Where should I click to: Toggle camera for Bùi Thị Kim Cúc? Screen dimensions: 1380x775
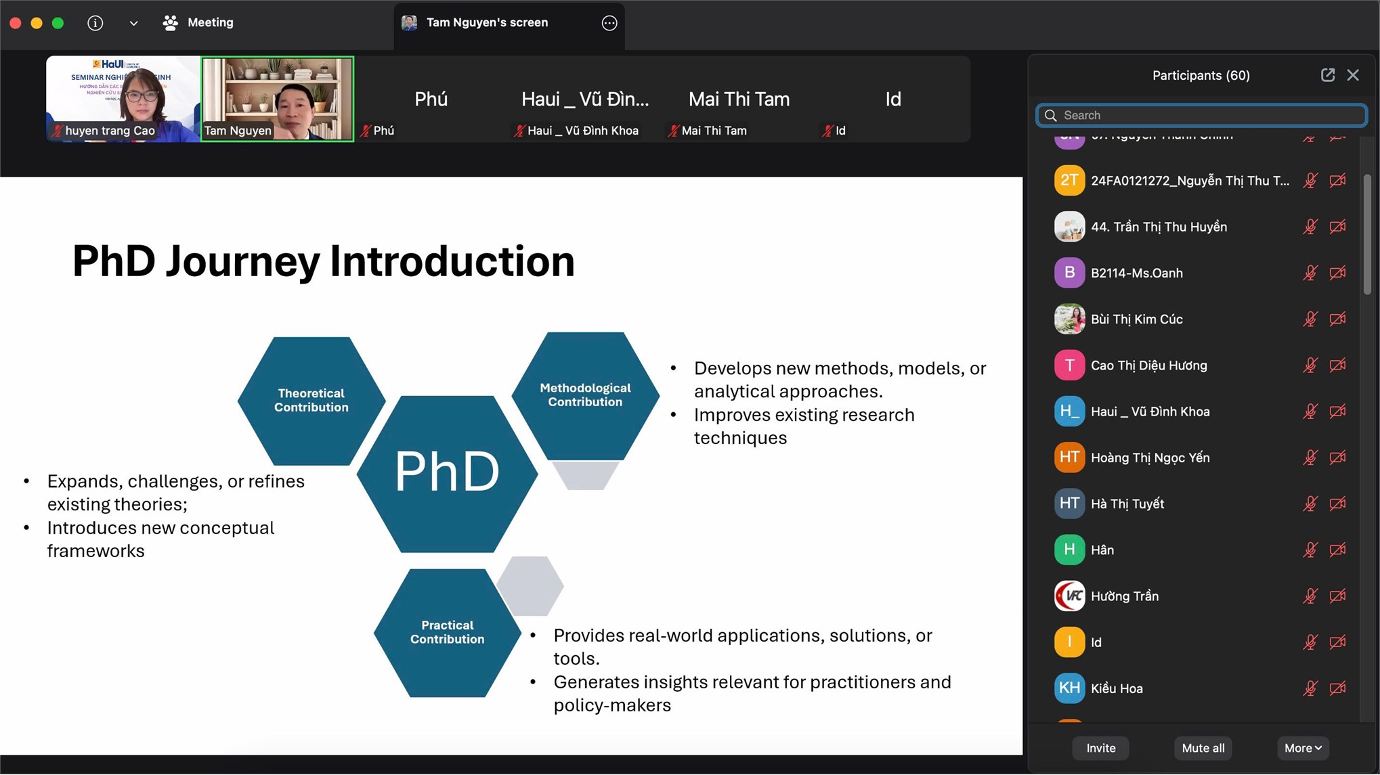1337,319
